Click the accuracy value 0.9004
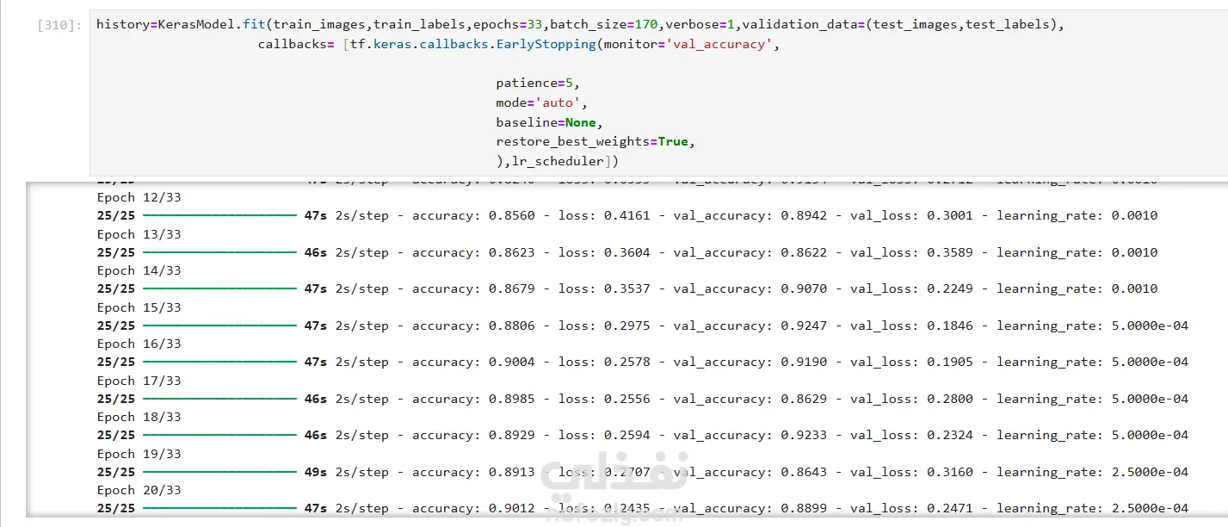 point(511,362)
